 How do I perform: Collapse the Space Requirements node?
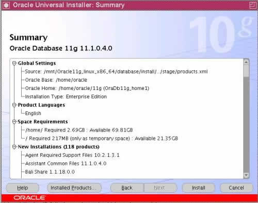point(14,122)
